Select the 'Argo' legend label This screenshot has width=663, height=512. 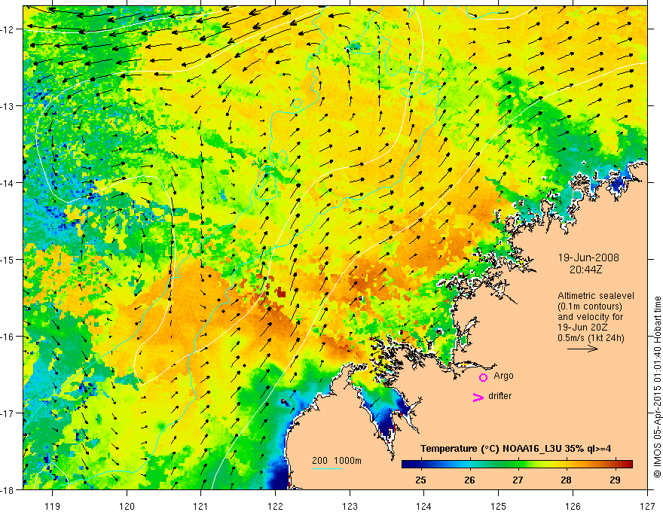503,376
